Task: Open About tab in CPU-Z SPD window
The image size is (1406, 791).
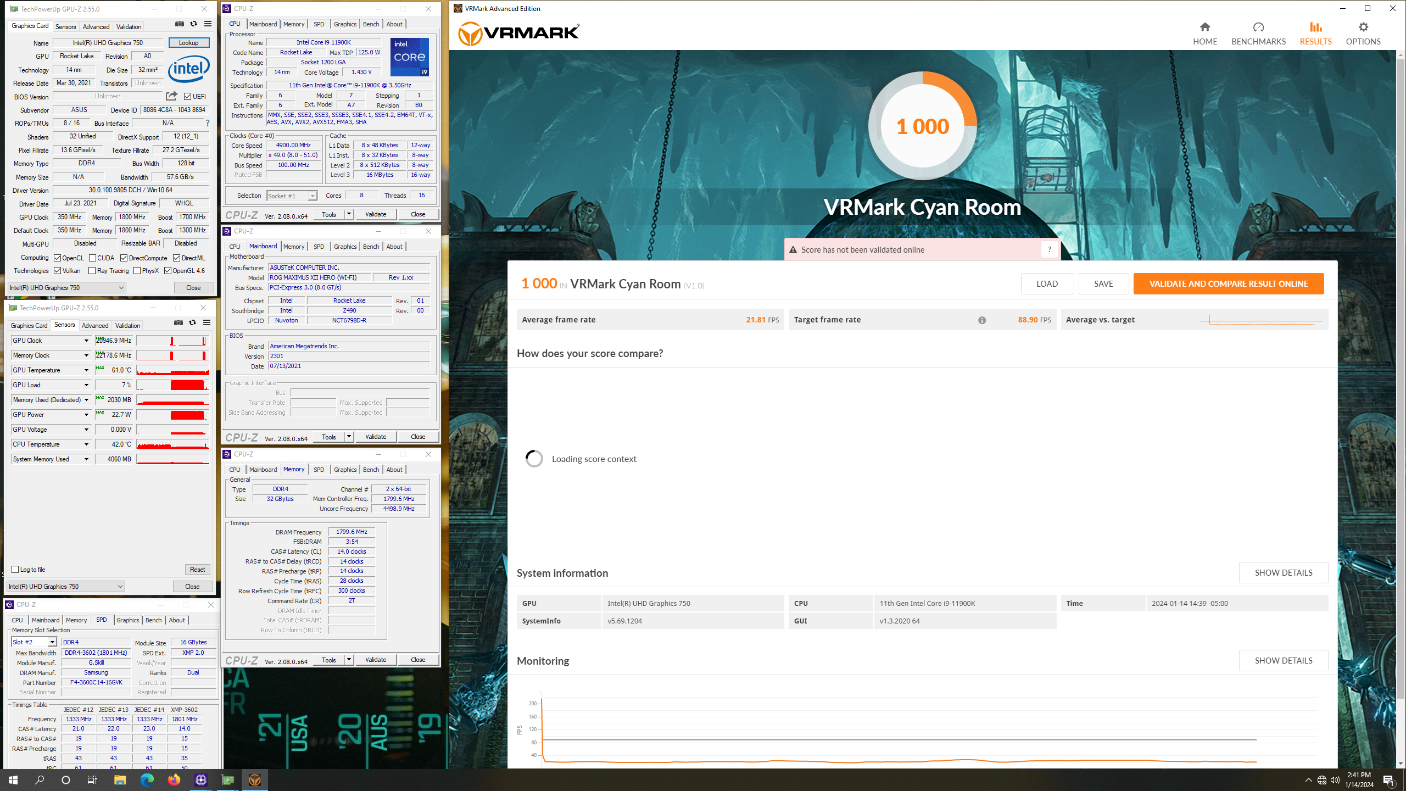Action: pyautogui.click(x=177, y=620)
